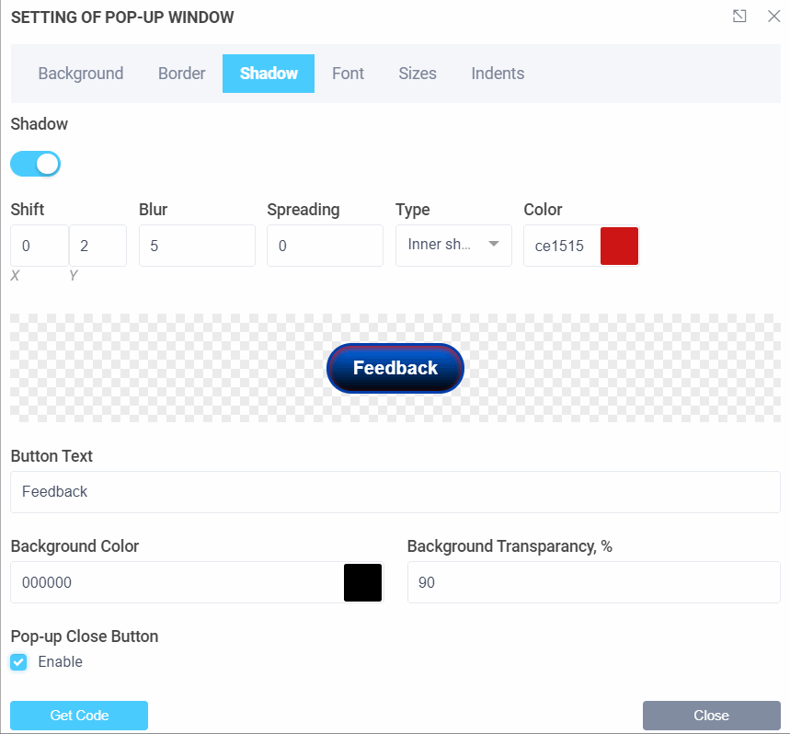Click the Shift Y input field
Screen dimensions: 790x734
(97, 246)
